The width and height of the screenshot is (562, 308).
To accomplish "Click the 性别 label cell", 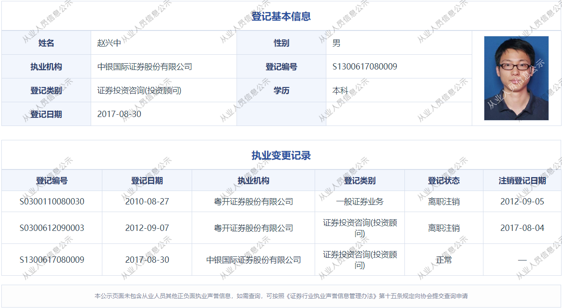I will (281, 43).
